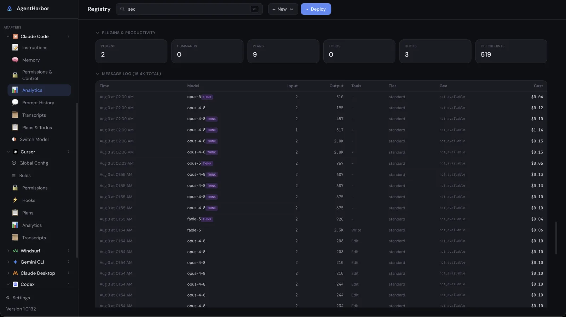Open the Checkpoints 519 card
The height and width of the screenshot is (317, 566).
[x=511, y=51]
